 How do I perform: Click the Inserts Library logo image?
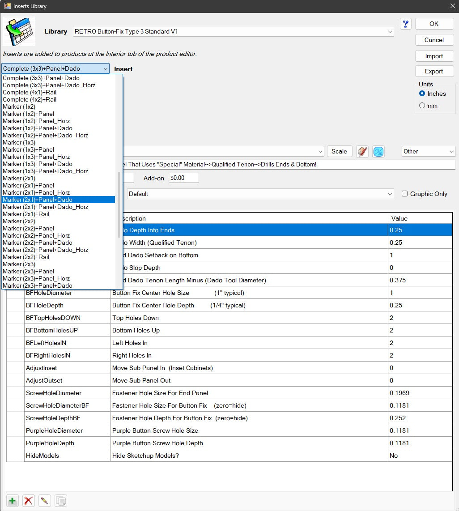click(x=19, y=31)
